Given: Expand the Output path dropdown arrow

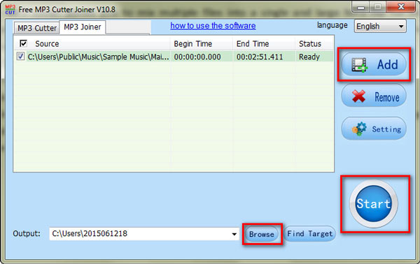Looking at the screenshot, I should click(234, 234).
